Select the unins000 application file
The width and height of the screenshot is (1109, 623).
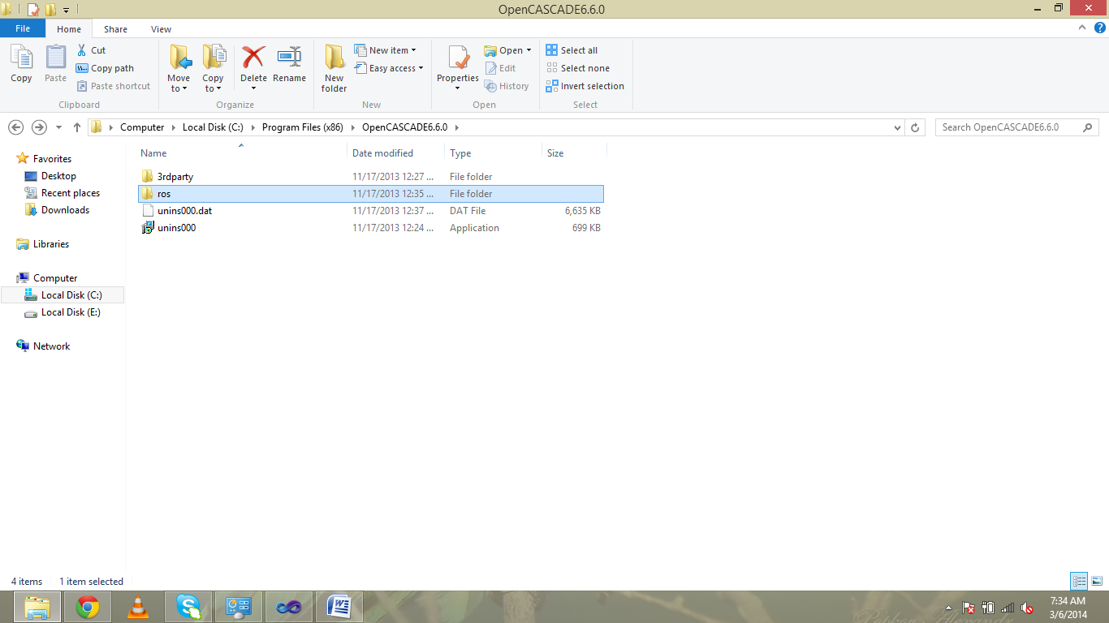(371, 228)
